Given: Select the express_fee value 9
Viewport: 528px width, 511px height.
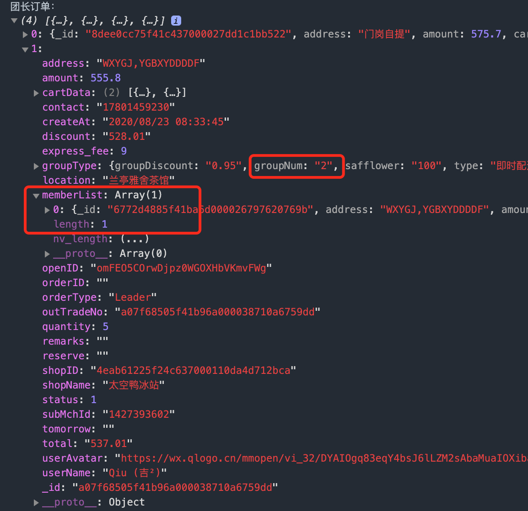Looking at the screenshot, I should click(124, 151).
